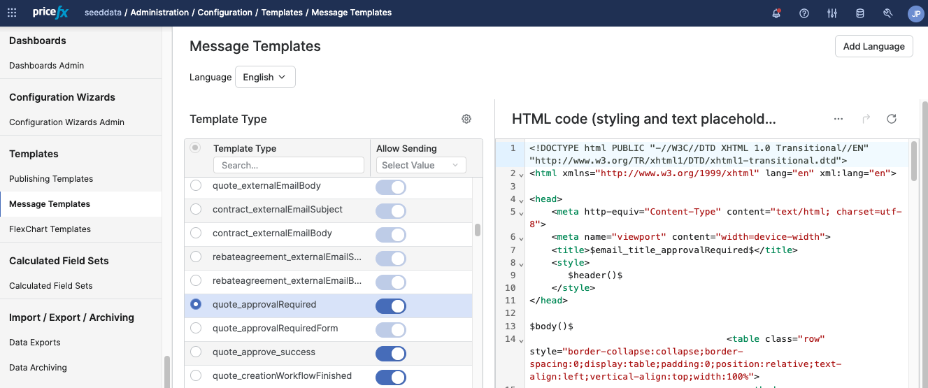The width and height of the screenshot is (928, 388).
Task: Disable Allow Sending for quote_approve_success
Action: click(391, 353)
